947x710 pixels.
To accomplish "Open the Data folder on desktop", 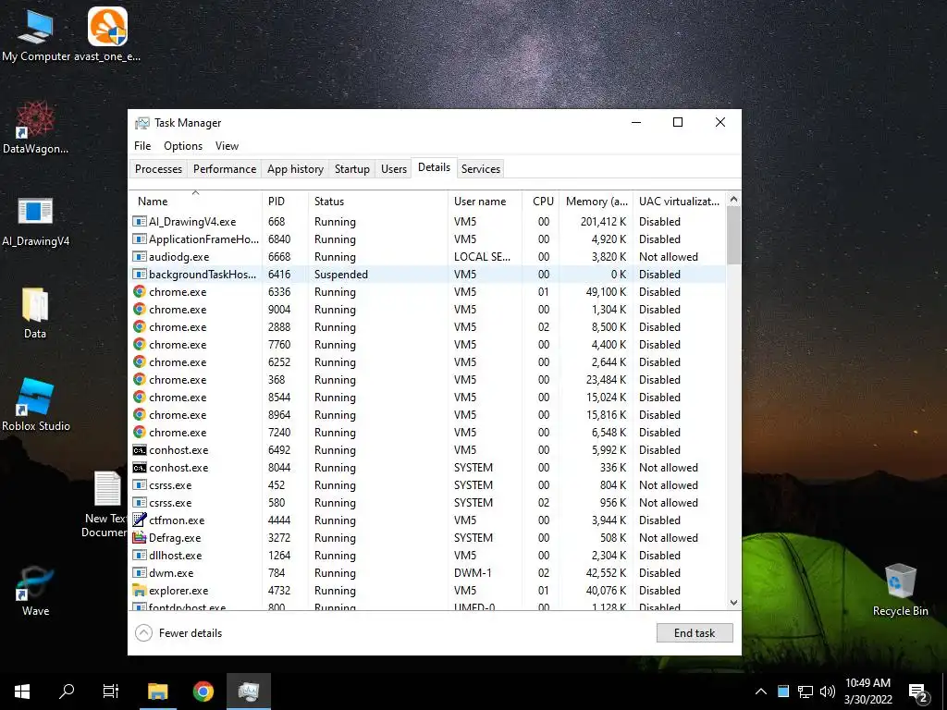I will 35,312.
